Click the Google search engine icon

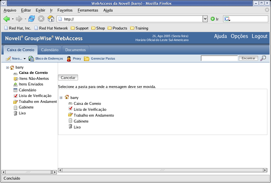(227, 19)
